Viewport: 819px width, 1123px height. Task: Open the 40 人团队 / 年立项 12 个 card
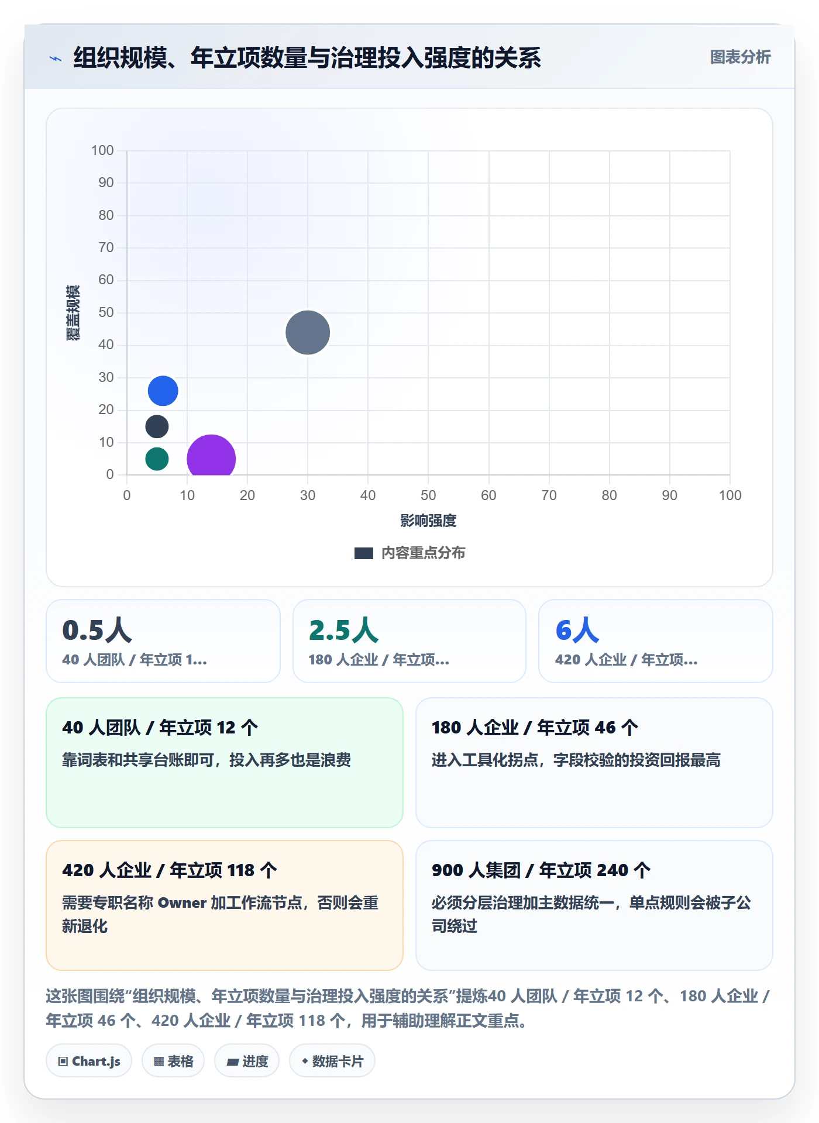(225, 762)
